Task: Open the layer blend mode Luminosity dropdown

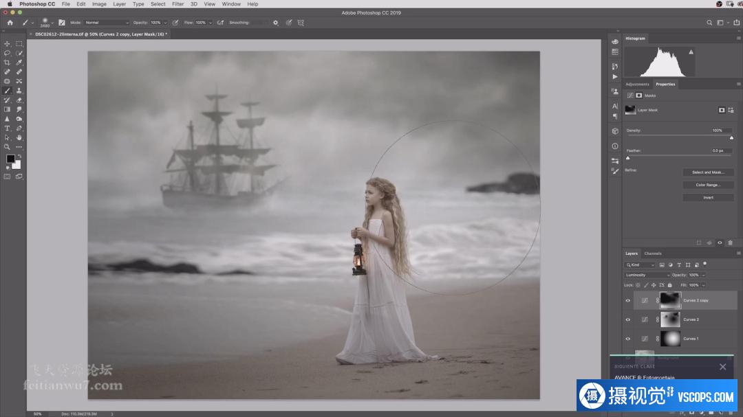Action: (x=647, y=275)
